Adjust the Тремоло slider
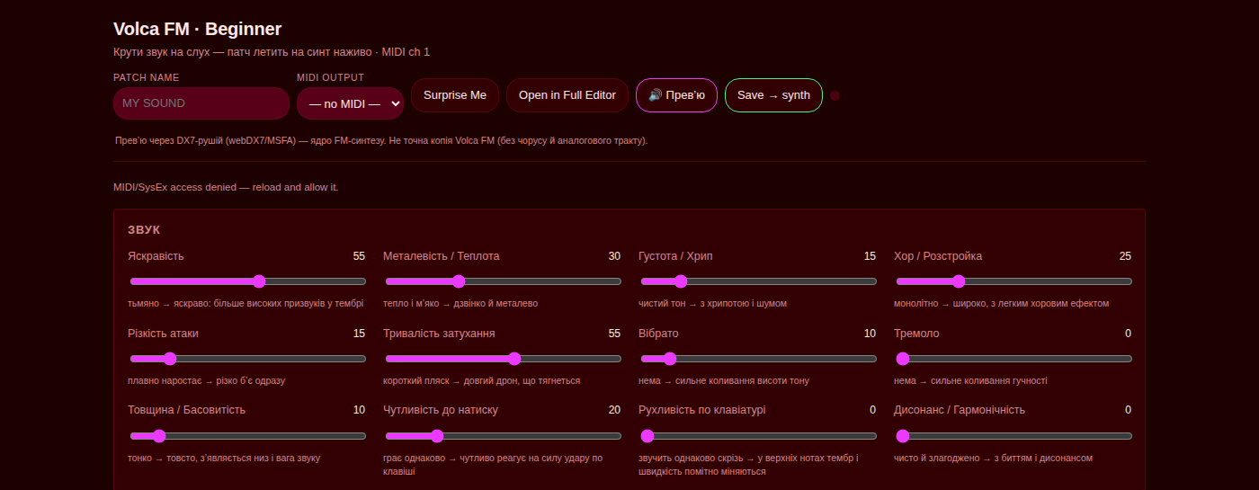The width and height of the screenshot is (1259, 490). 1013,359
